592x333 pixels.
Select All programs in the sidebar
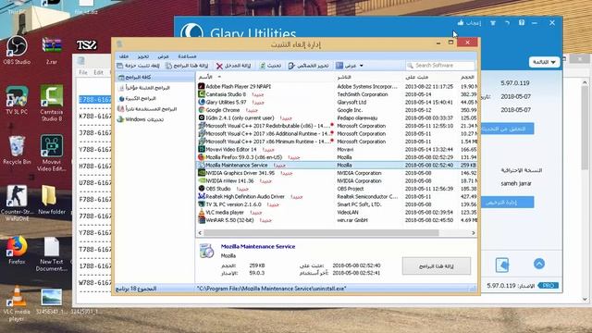click(x=154, y=78)
